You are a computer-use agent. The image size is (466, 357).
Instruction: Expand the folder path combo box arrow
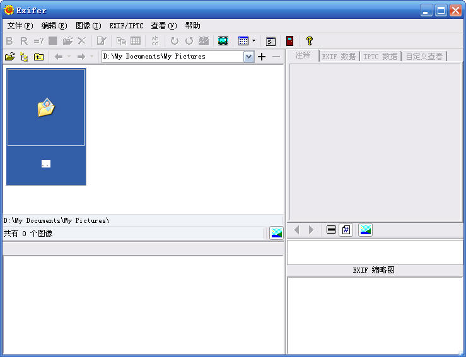248,57
